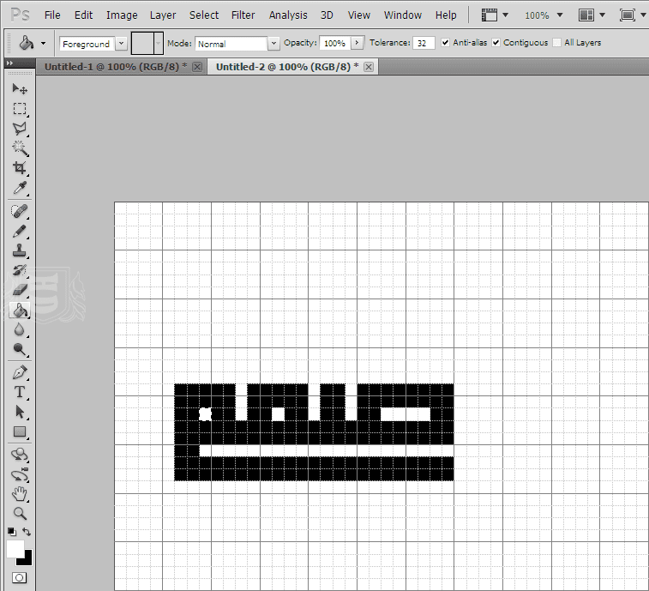This screenshot has height=591, width=649.
Task: Uncheck the Contiguous option
Action: pos(496,43)
